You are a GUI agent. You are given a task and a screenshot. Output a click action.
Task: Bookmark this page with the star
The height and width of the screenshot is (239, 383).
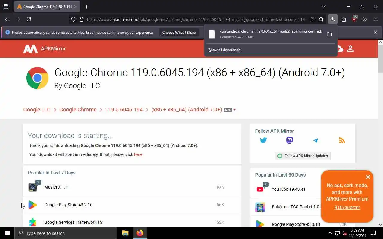click(321, 19)
